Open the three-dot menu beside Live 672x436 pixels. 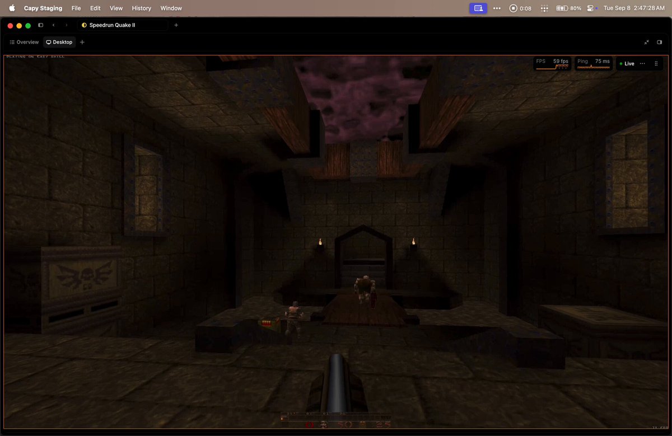pyautogui.click(x=642, y=64)
